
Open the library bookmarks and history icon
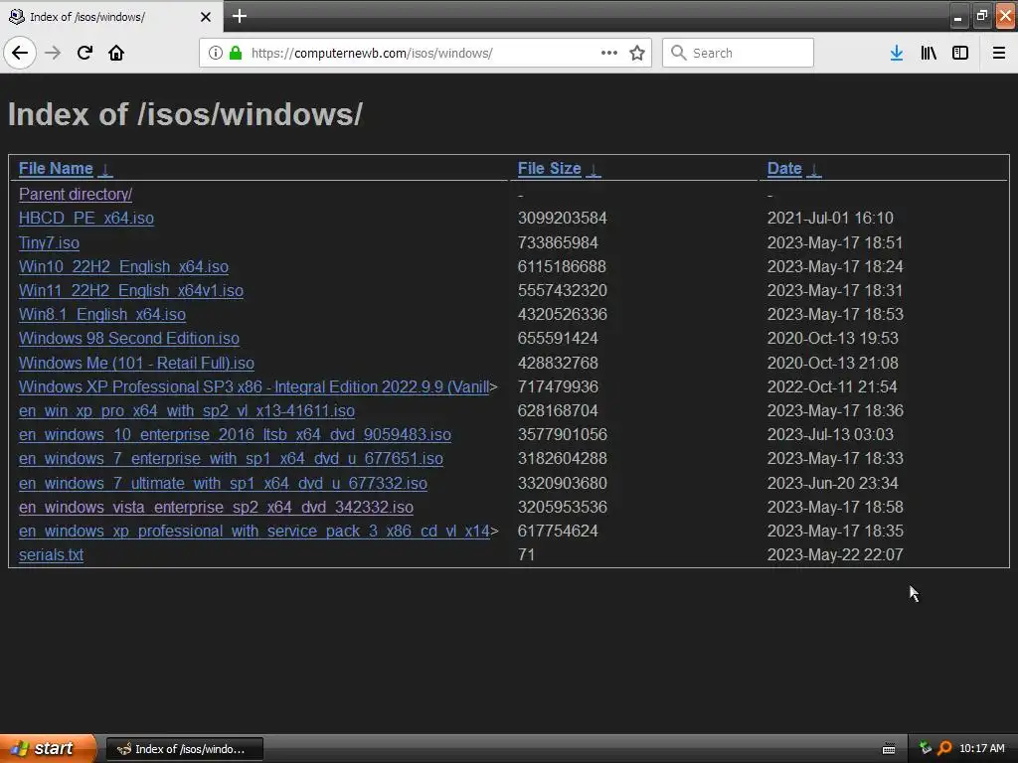929,53
